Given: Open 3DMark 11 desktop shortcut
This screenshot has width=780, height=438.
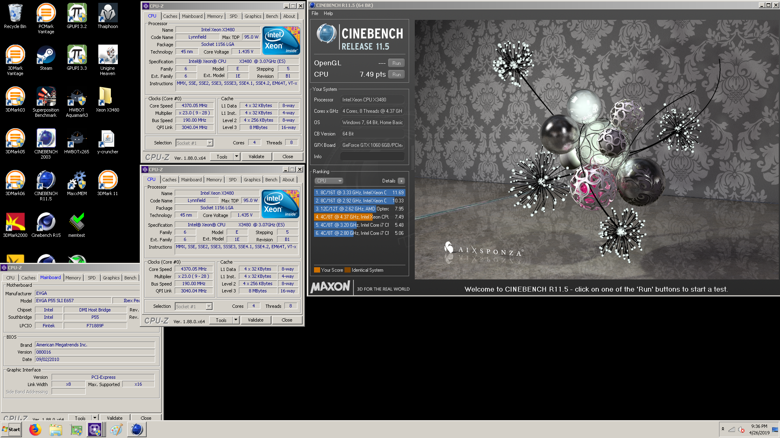Looking at the screenshot, I should tap(108, 183).
